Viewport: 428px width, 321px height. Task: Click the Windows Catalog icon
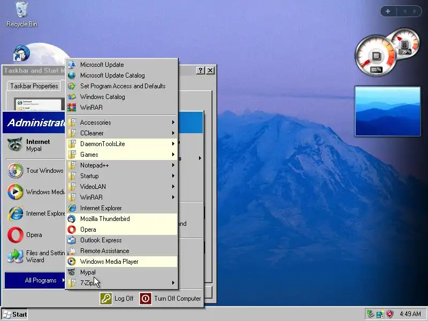pyautogui.click(x=72, y=97)
